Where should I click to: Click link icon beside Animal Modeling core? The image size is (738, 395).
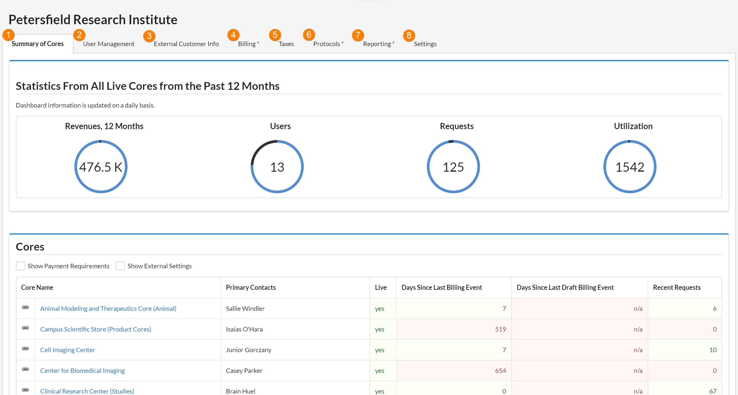tap(25, 307)
